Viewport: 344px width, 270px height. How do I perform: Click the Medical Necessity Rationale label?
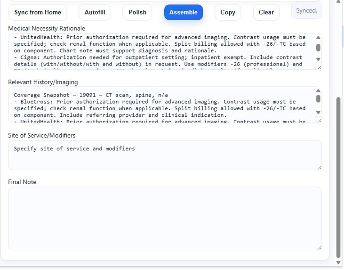[x=47, y=28]
